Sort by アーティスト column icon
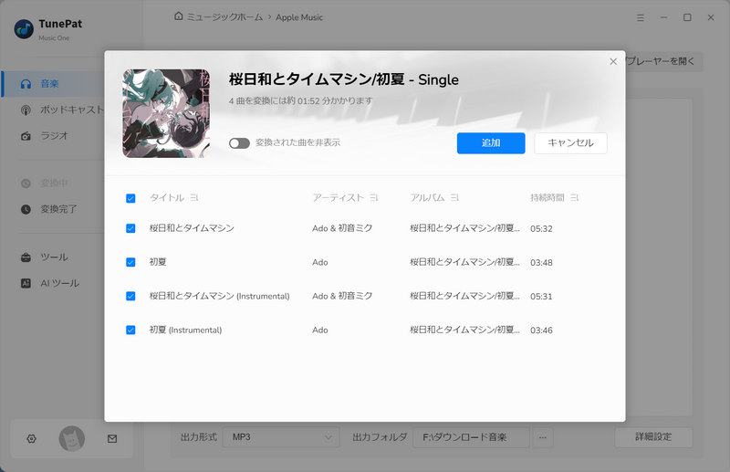 [374, 198]
